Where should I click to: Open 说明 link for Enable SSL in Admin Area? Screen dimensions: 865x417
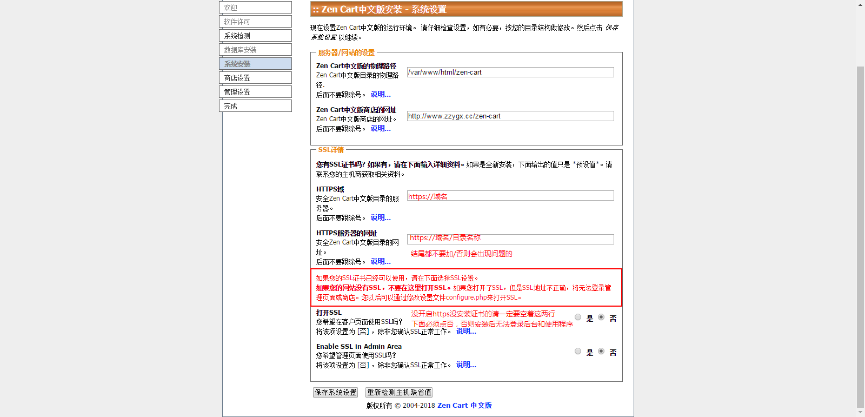coord(466,365)
